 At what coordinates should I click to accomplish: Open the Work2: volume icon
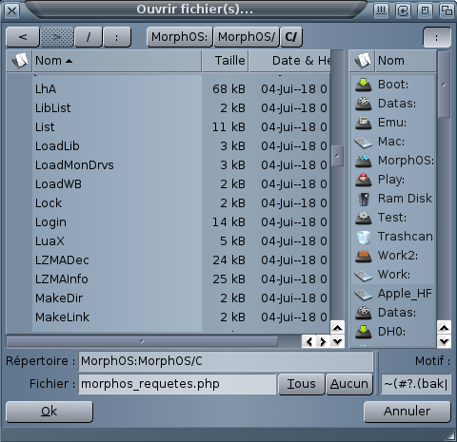(x=364, y=256)
